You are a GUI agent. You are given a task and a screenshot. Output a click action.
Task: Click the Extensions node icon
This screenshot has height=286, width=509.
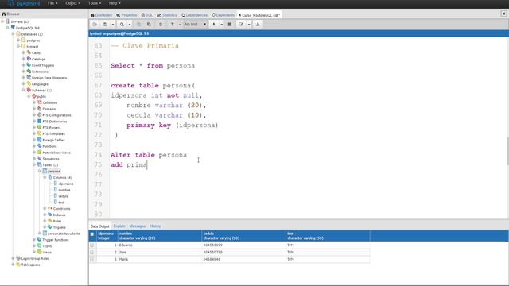[29, 71]
